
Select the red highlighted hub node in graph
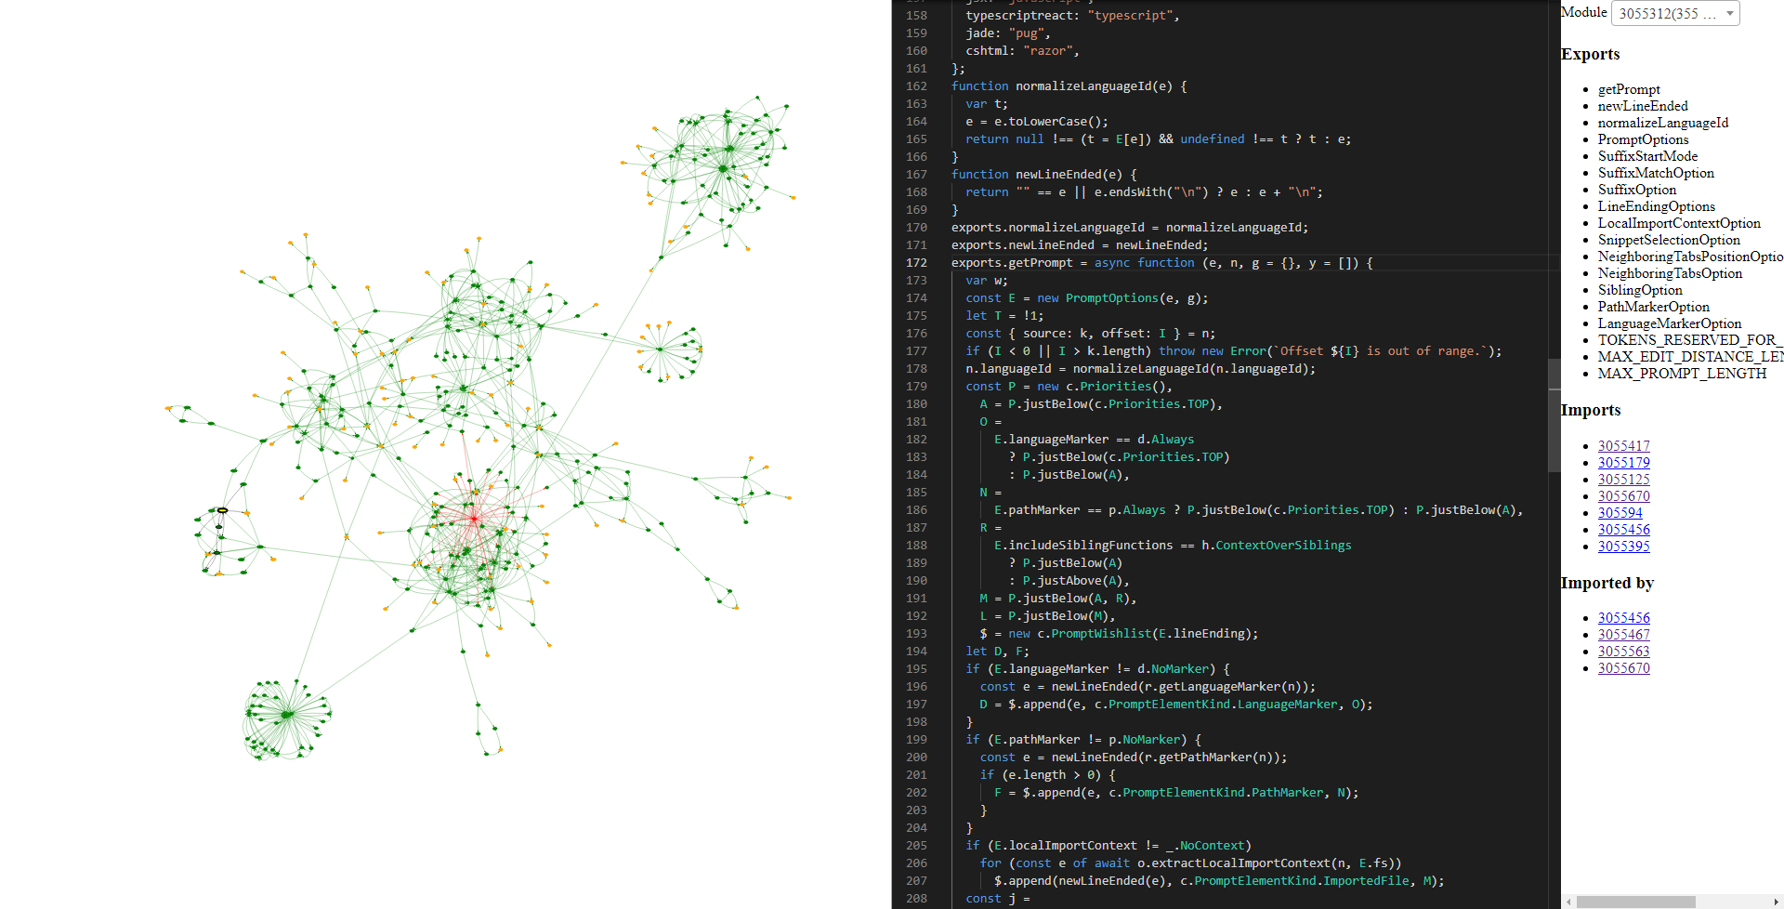[x=473, y=518]
